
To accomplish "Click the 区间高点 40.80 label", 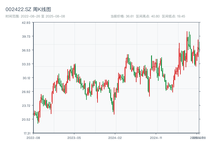I will tap(148, 16).
